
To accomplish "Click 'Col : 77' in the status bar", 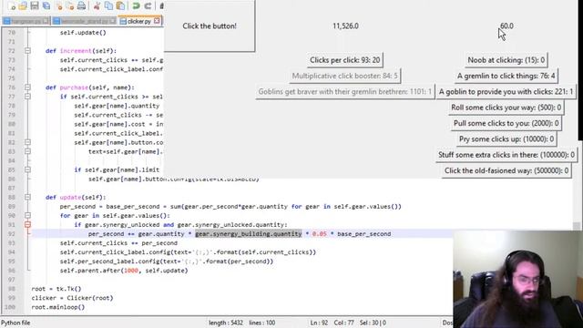I will [x=343, y=323].
